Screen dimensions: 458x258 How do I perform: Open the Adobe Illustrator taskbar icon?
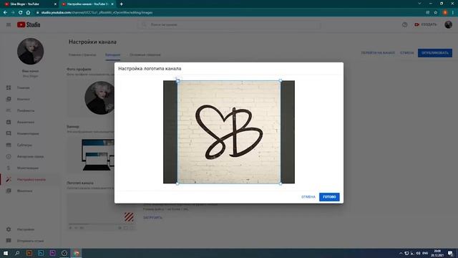[29, 253]
